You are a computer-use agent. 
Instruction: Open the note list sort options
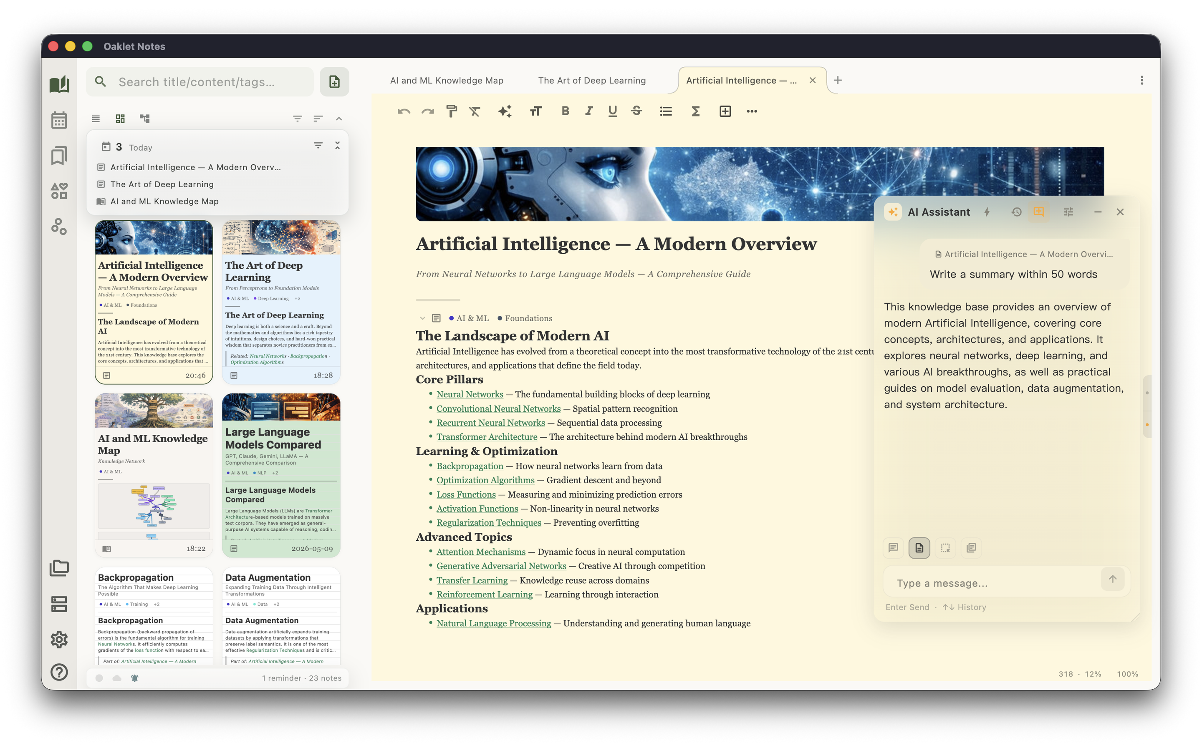coord(318,118)
